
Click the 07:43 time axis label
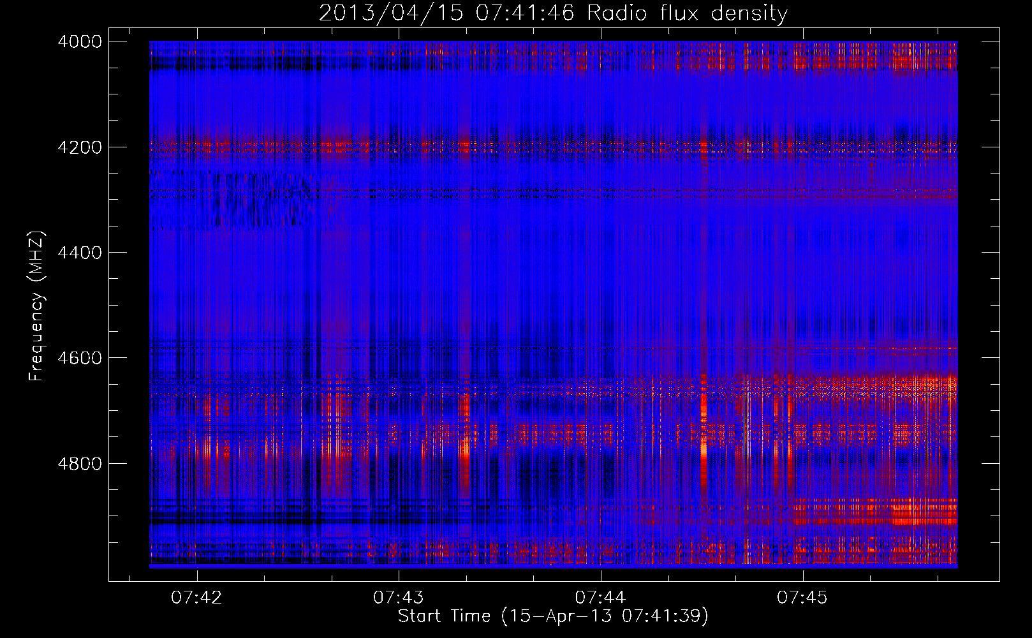click(x=399, y=597)
